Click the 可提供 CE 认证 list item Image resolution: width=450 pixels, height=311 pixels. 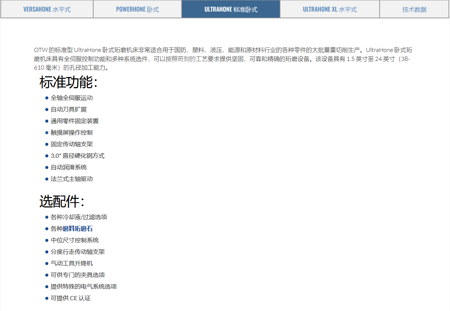tap(70, 298)
